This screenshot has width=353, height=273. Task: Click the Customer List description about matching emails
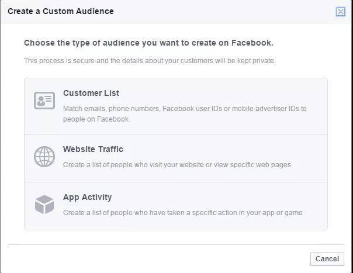click(185, 109)
